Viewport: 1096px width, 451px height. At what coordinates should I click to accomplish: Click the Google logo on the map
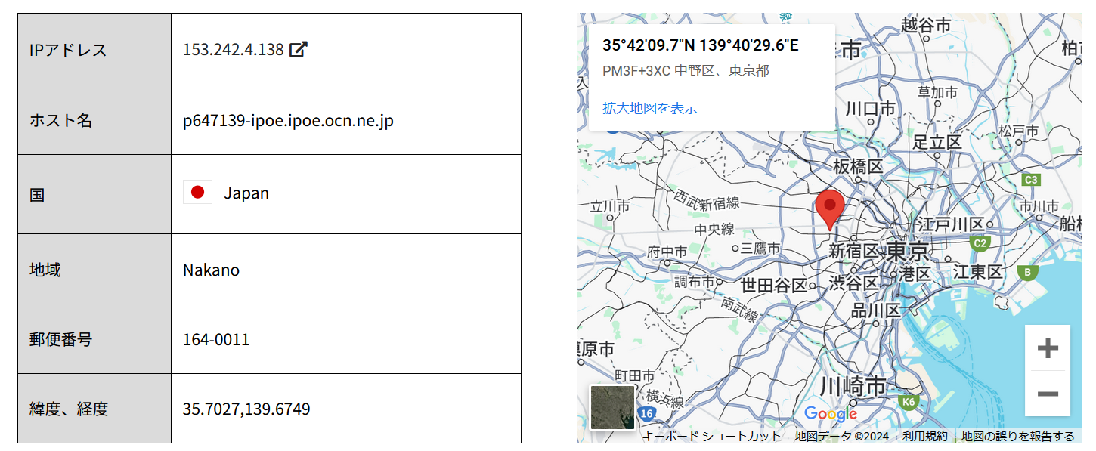coord(831,414)
